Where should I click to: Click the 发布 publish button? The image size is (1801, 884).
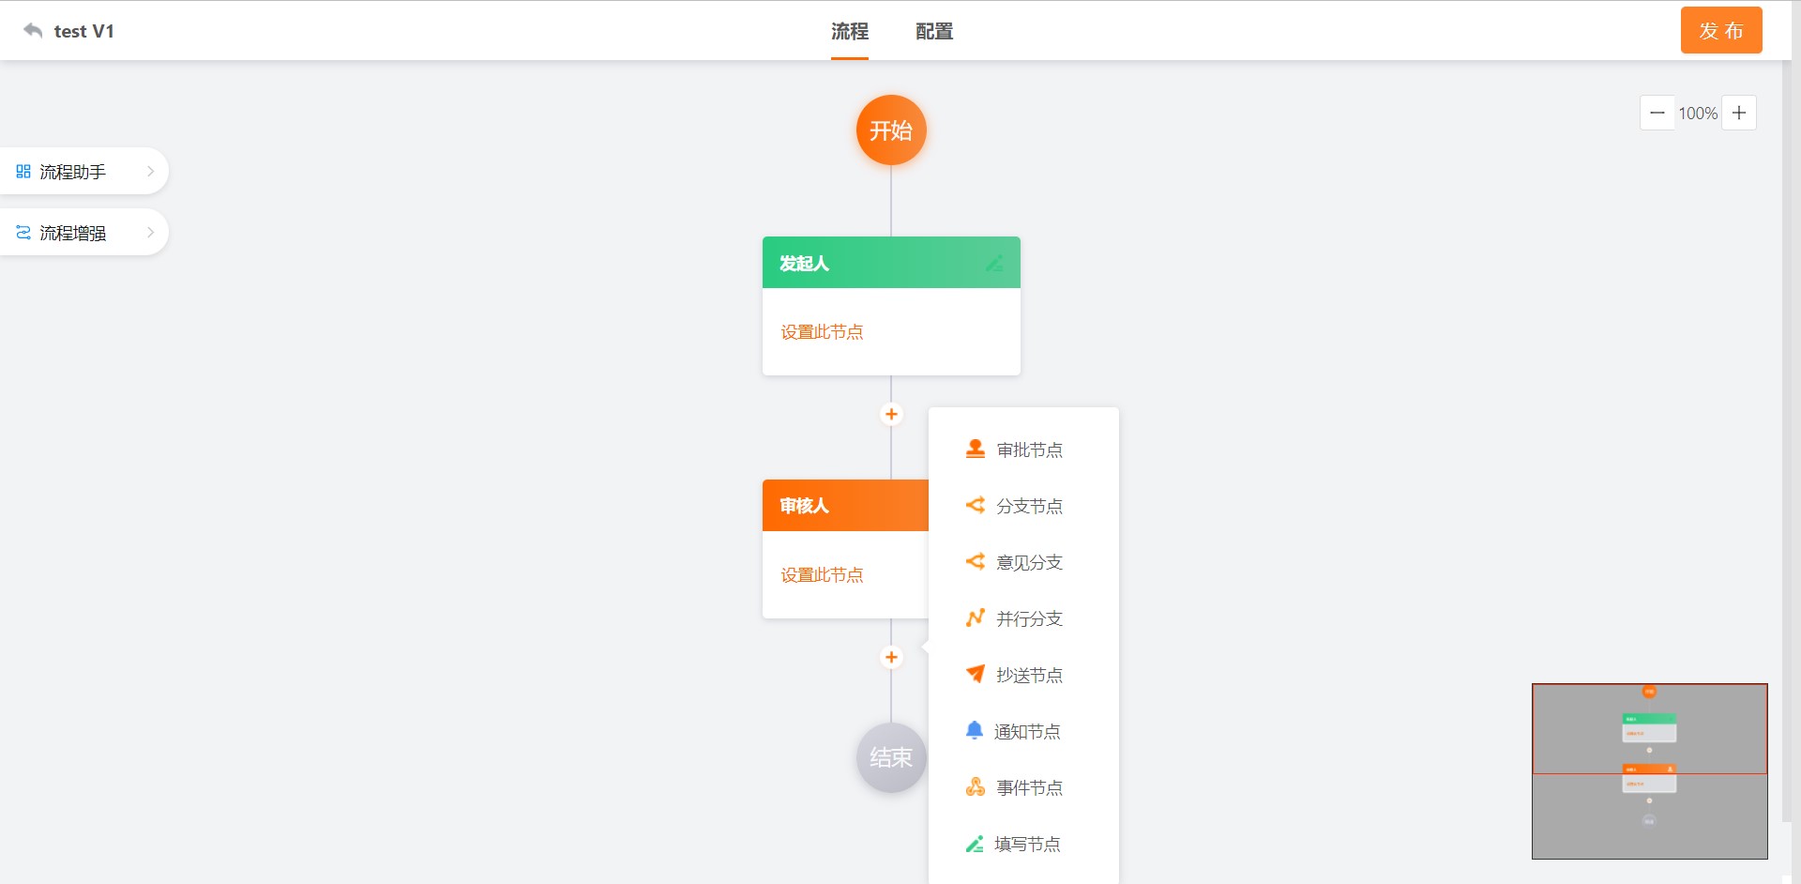coord(1720,29)
